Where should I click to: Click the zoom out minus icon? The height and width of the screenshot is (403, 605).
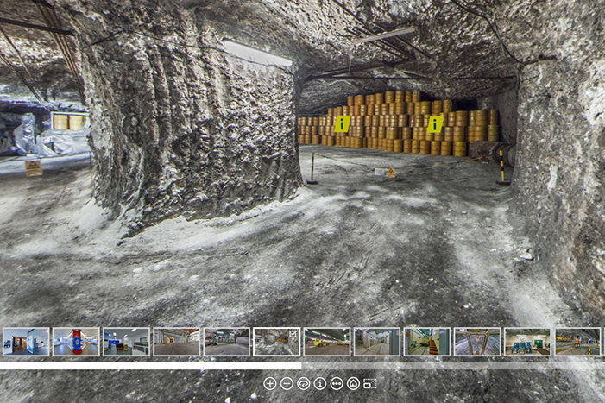287,384
